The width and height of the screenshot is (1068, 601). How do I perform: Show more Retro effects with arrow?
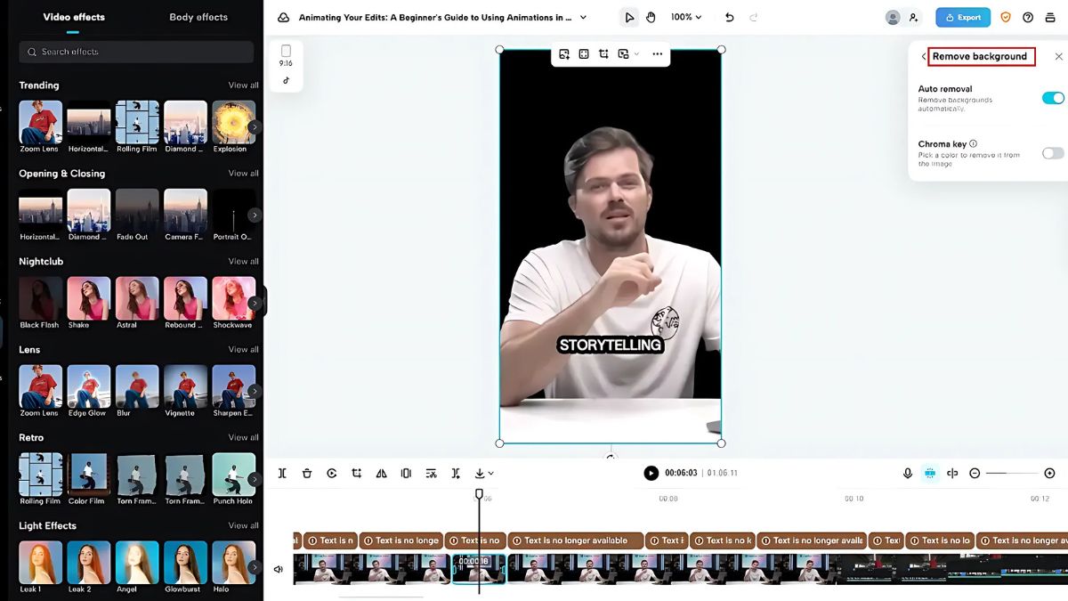click(255, 479)
